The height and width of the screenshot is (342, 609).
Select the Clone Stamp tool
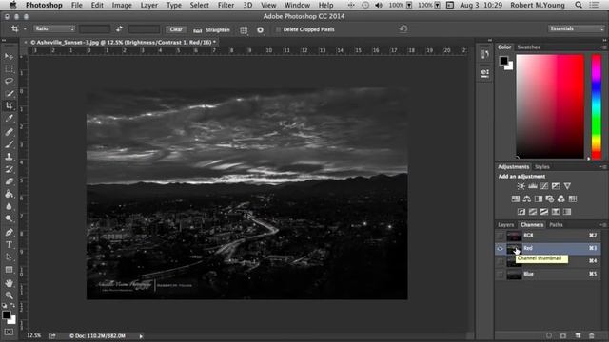(9, 157)
